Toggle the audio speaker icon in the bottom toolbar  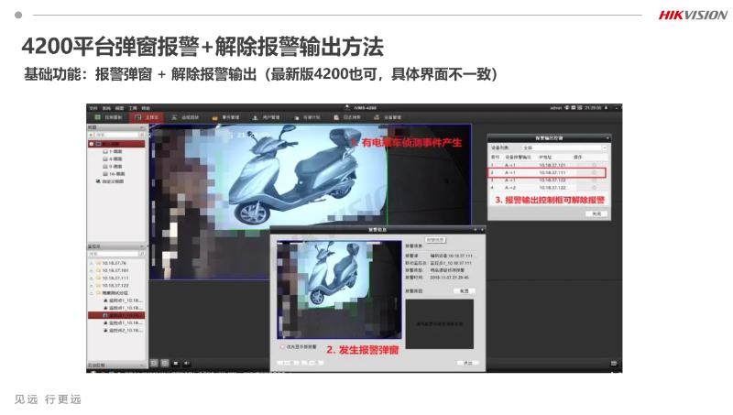coord(187,363)
